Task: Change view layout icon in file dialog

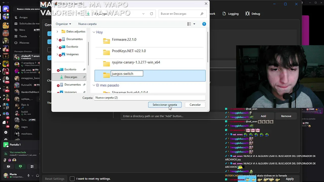Action: pyautogui.click(x=189, y=24)
